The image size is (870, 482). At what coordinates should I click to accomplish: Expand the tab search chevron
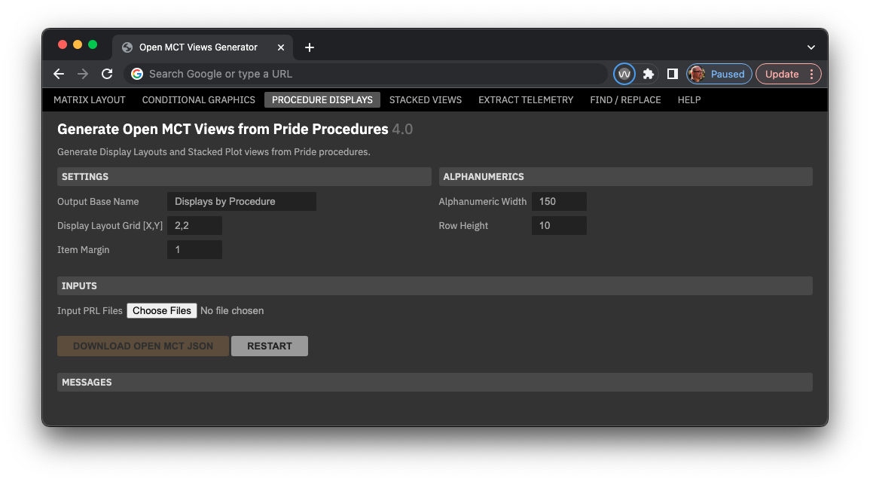[810, 47]
